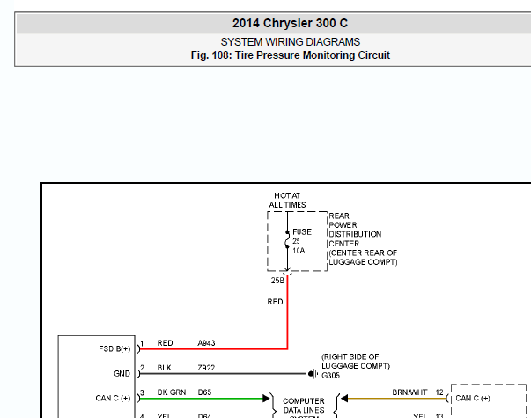Click the left 'CAN C (+)' pin label

click(113, 399)
